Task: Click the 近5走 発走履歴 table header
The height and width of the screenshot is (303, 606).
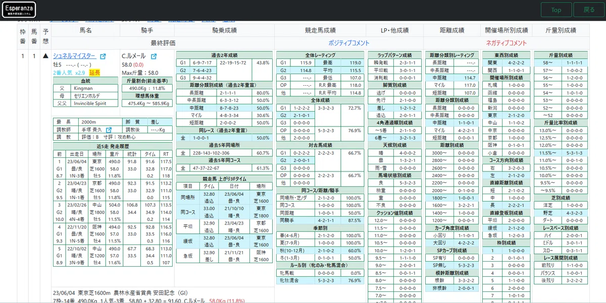Action: click(113, 146)
